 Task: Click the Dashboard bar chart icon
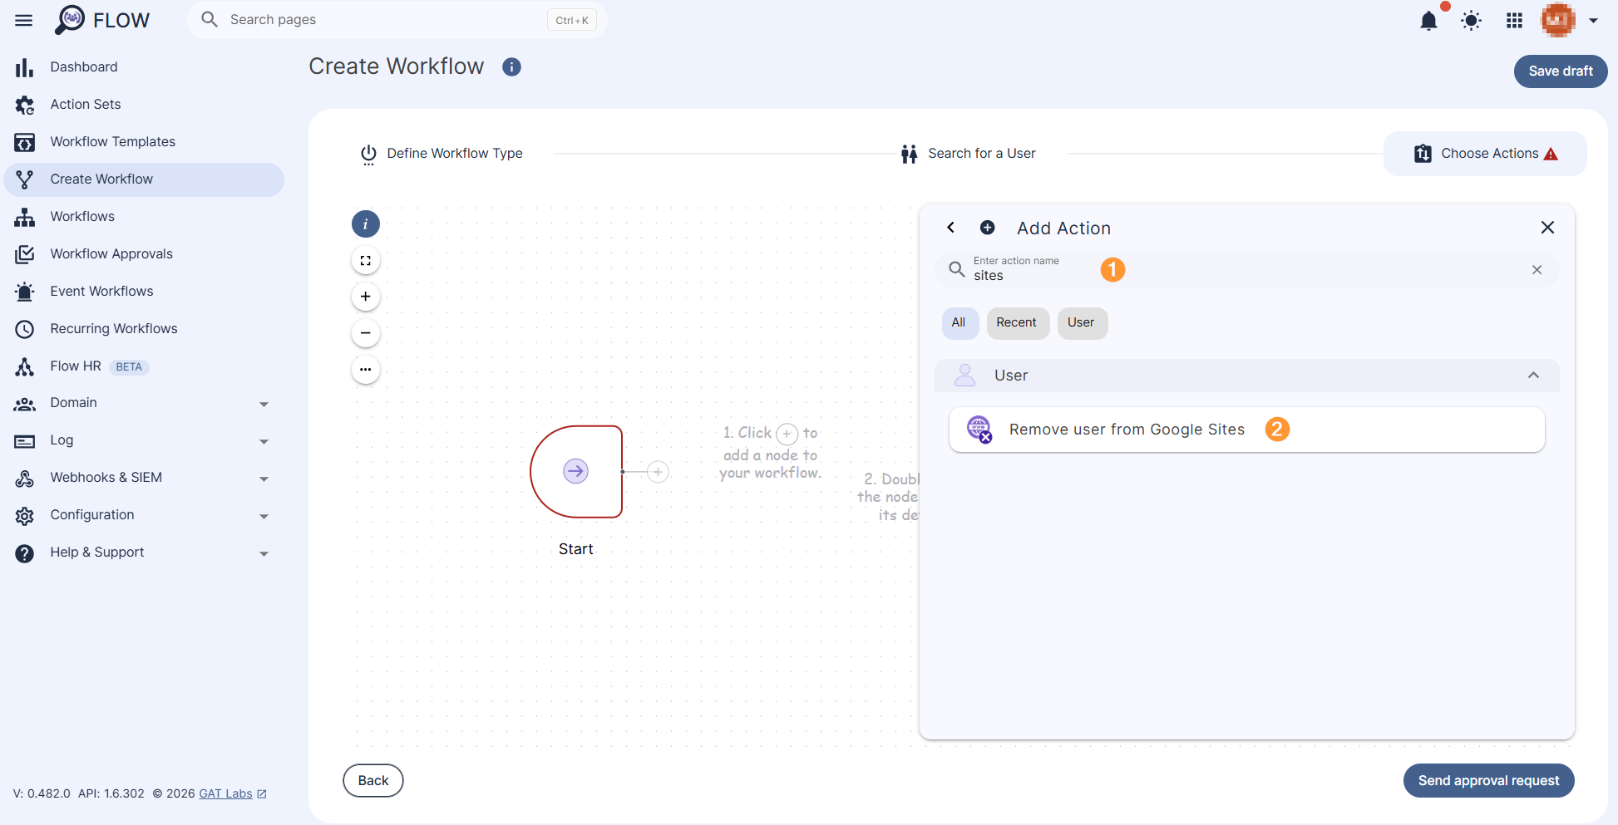pyautogui.click(x=25, y=67)
